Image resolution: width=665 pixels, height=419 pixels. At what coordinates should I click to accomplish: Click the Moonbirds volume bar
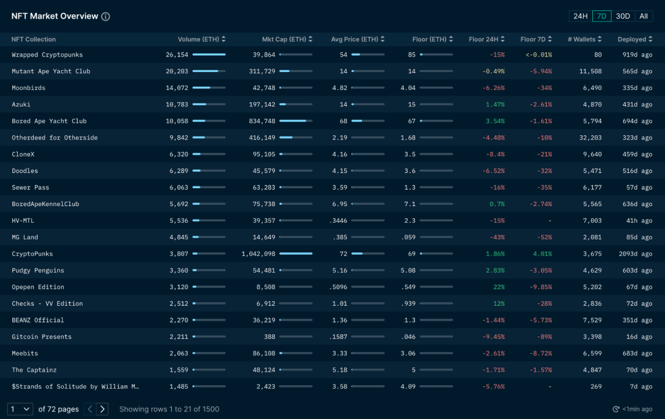[x=209, y=88]
